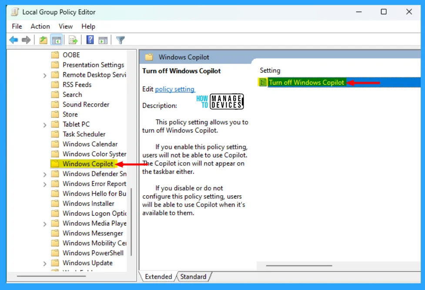Viewport: 425px width, 290px height.
Task: Select Windows Hello for Business in tree
Action: point(94,193)
